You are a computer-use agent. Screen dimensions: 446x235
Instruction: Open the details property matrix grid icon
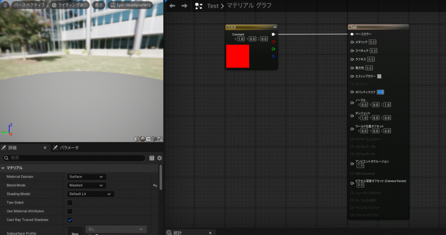click(x=152, y=158)
